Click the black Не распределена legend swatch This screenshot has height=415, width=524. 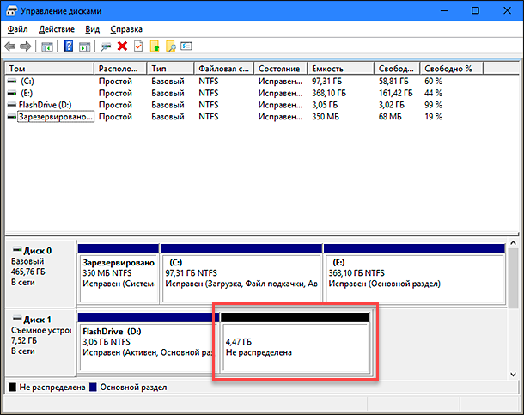pos(12,387)
